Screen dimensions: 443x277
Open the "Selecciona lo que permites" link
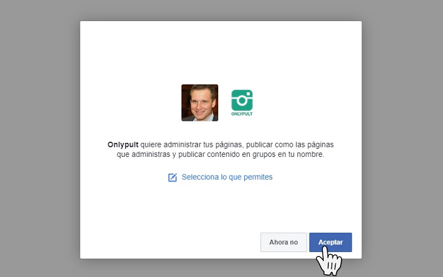[x=226, y=177]
